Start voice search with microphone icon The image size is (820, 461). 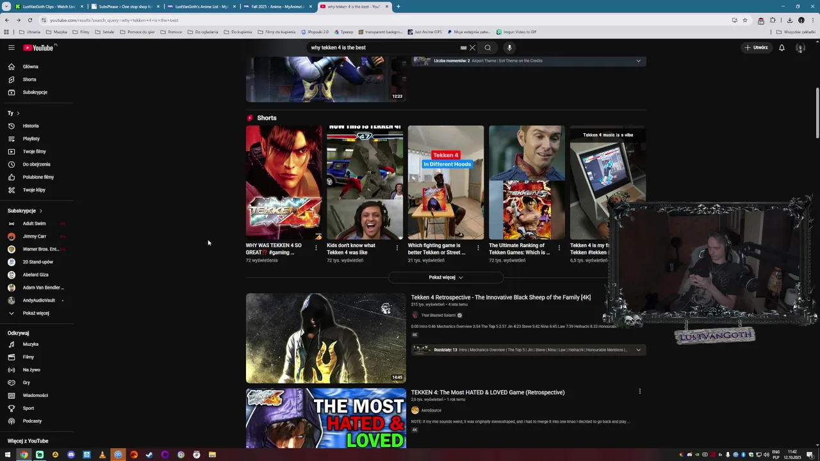tap(509, 47)
